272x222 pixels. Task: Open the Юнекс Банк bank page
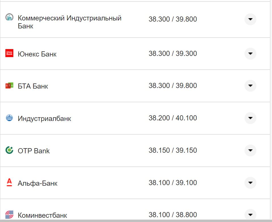[37, 54]
